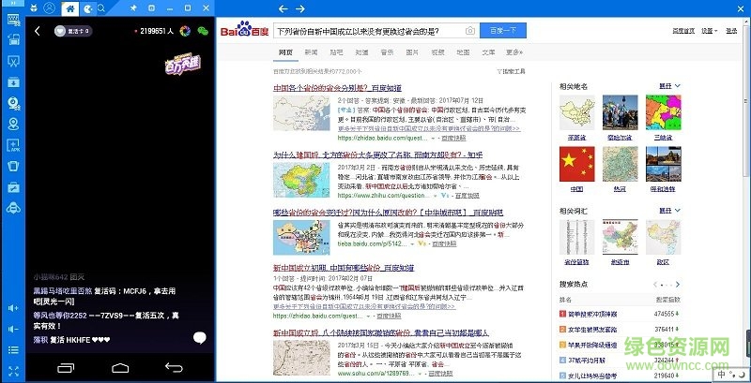Expand the 更多 tab dropdown
The width and height of the screenshot is (751, 383).
click(513, 52)
